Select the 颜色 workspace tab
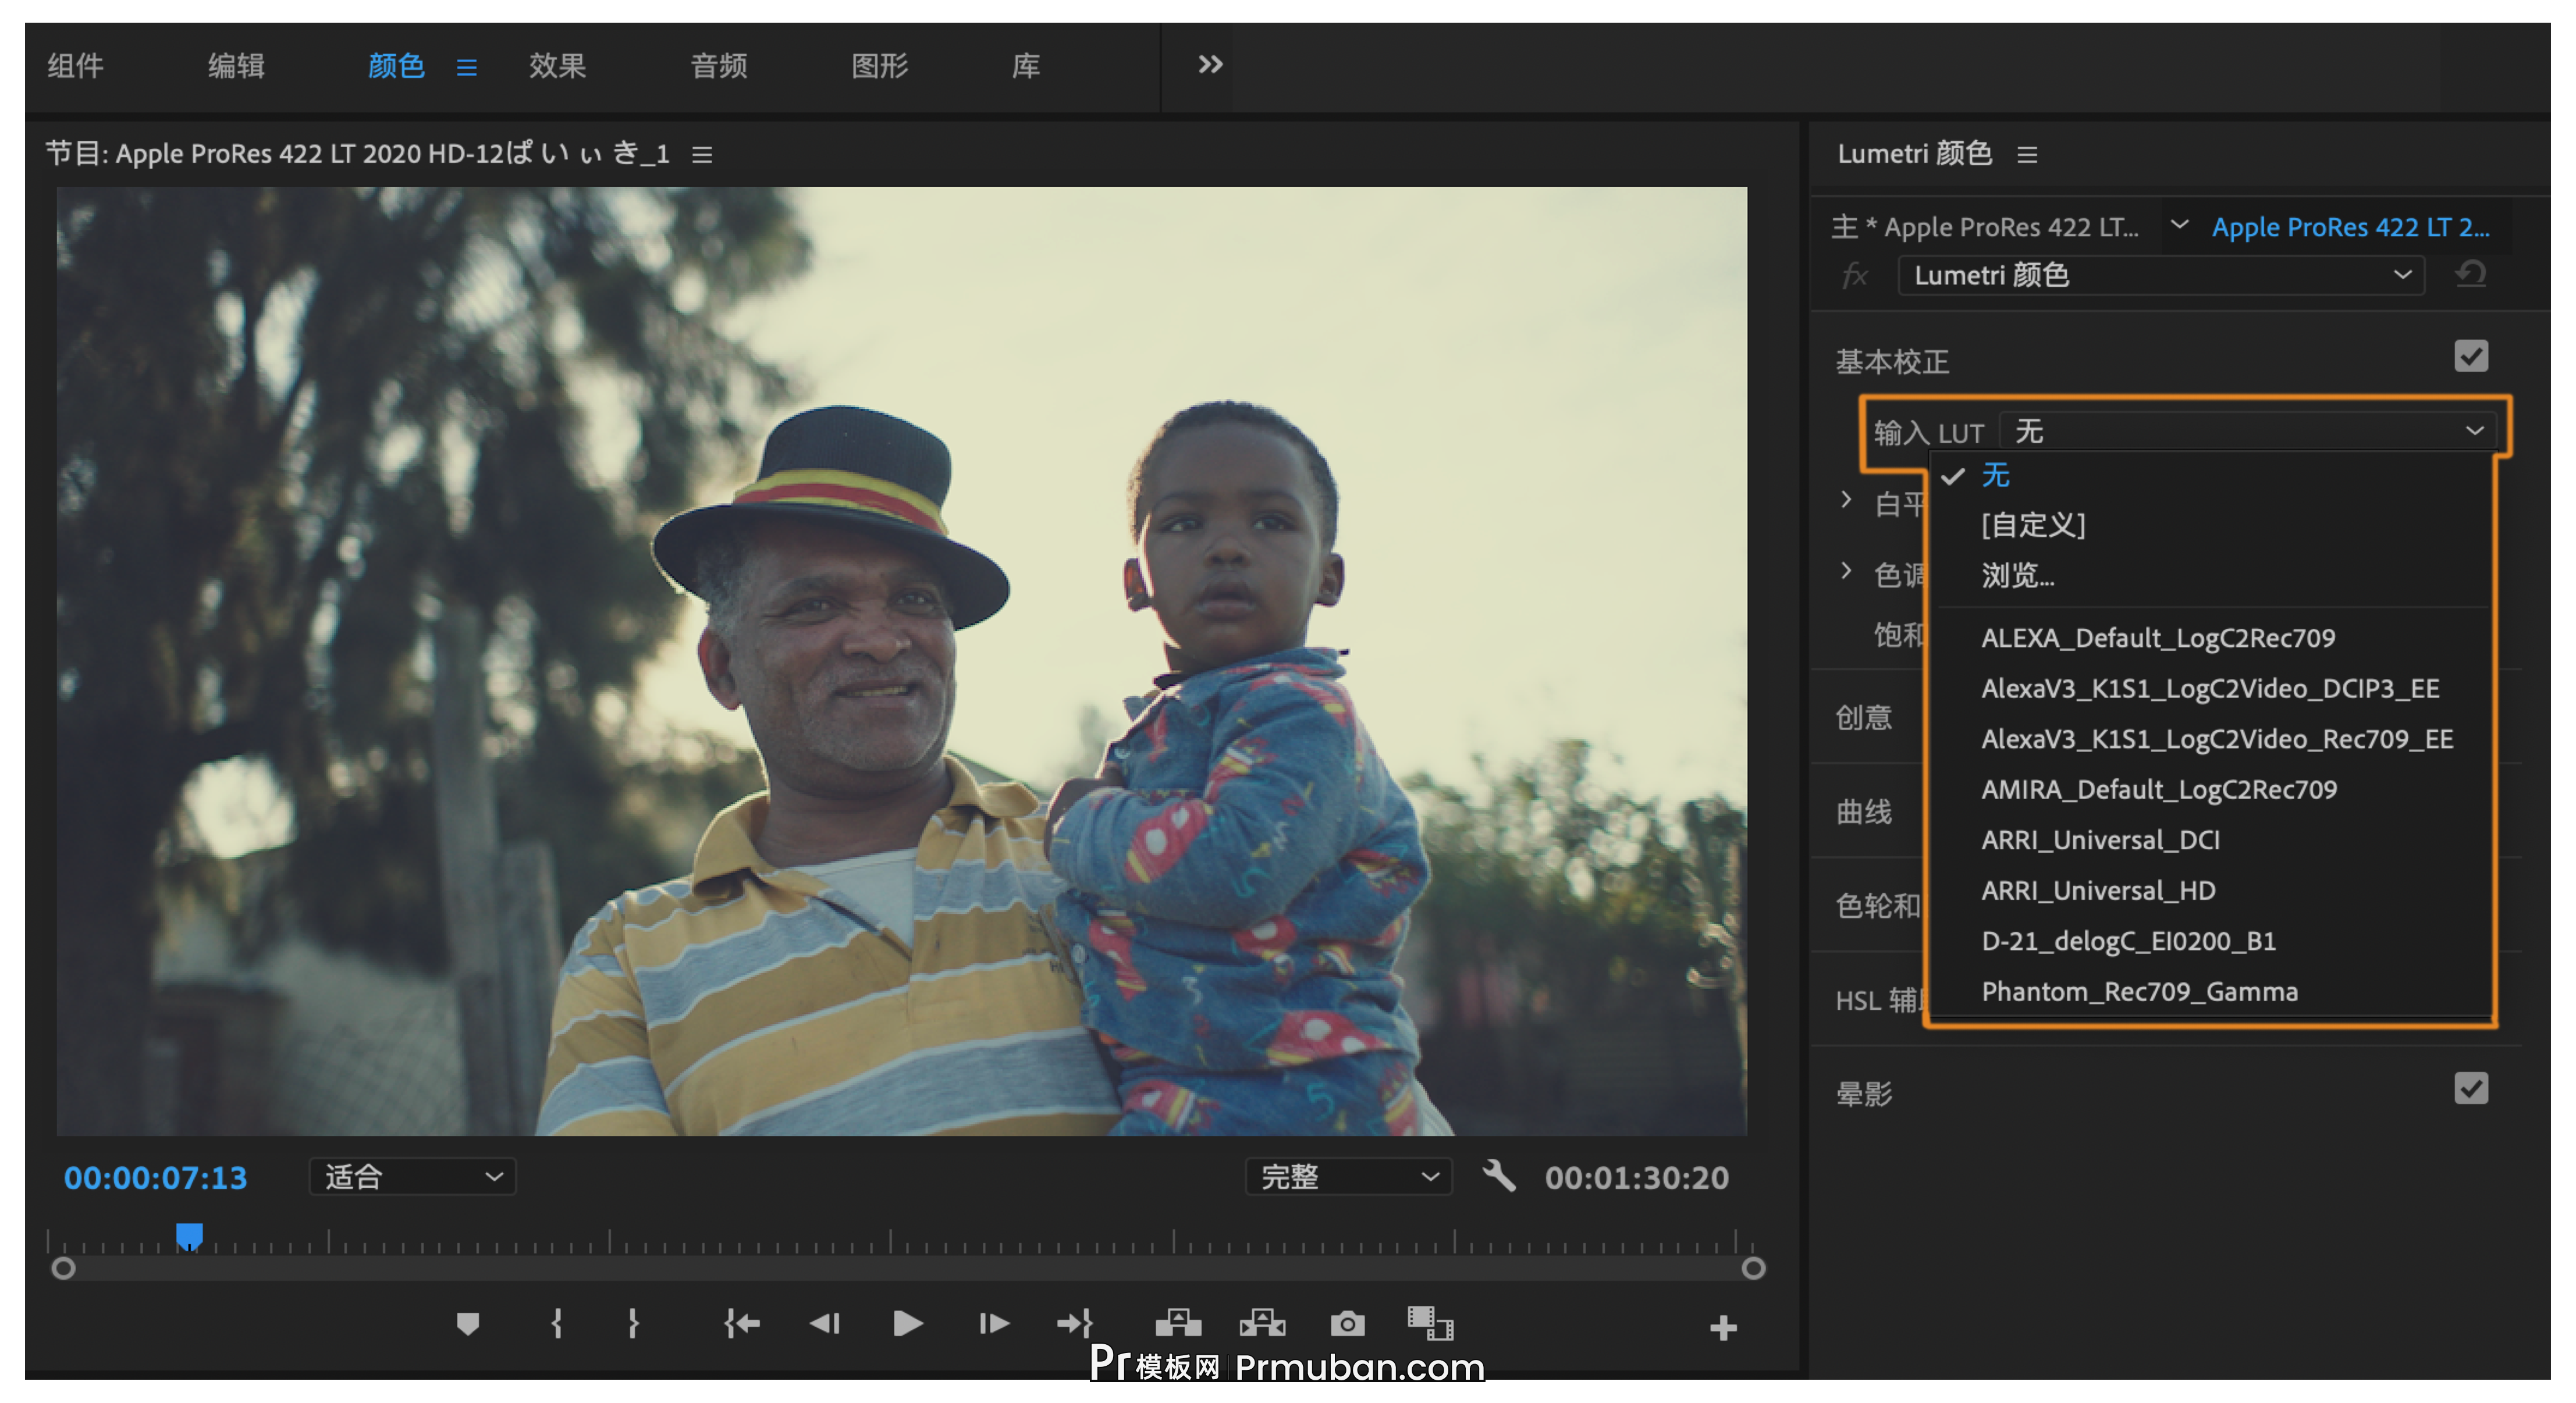Image resolution: width=2576 pixels, height=1403 pixels. pyautogui.click(x=396, y=66)
